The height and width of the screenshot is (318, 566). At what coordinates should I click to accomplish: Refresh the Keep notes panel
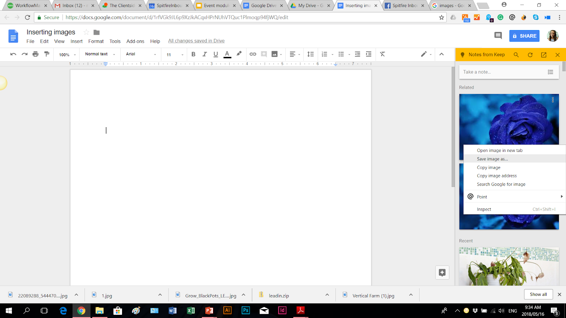(x=530, y=55)
